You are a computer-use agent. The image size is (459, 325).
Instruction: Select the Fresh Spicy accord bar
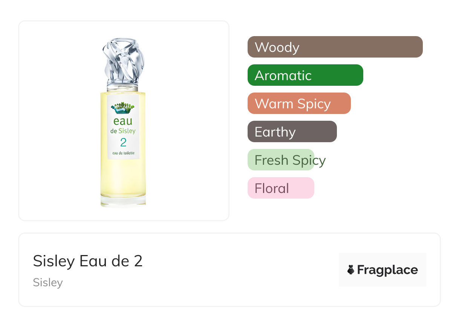pyautogui.click(x=281, y=160)
